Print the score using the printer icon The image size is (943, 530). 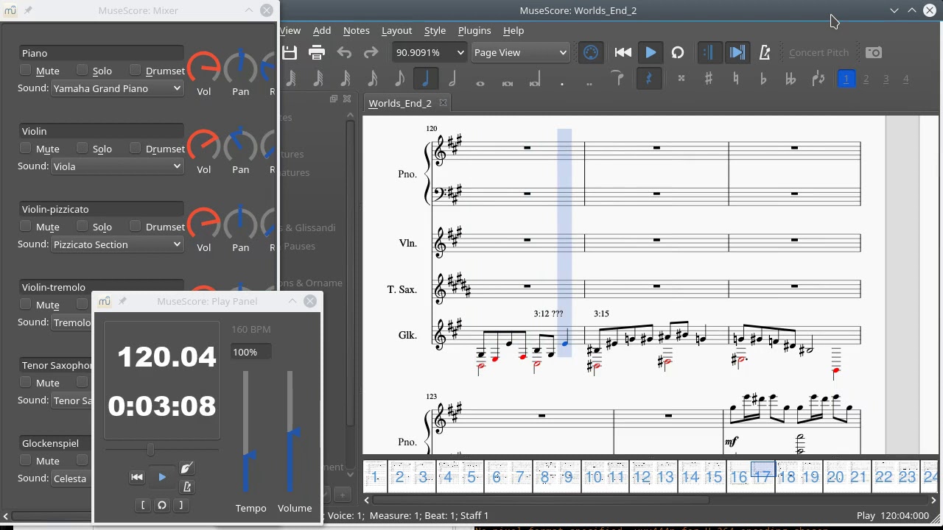click(317, 52)
